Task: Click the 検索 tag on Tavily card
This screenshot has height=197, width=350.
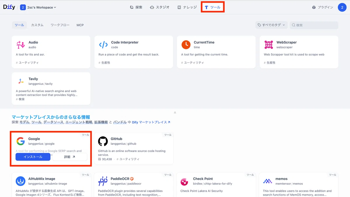Action: (20, 99)
